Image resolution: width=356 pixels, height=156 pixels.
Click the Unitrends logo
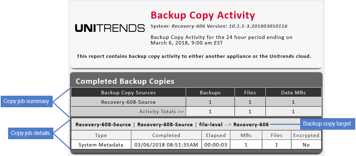pos(110,28)
